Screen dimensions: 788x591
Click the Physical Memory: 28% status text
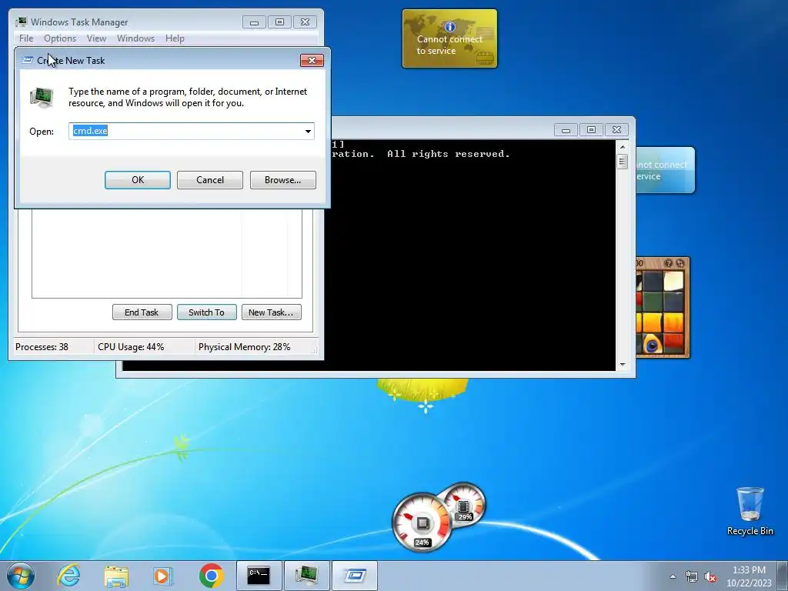[244, 347]
